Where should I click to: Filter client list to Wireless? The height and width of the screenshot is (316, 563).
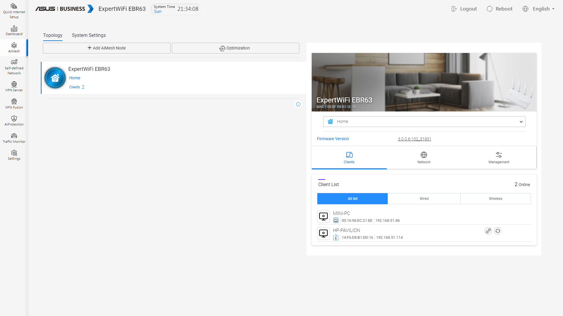(495, 199)
